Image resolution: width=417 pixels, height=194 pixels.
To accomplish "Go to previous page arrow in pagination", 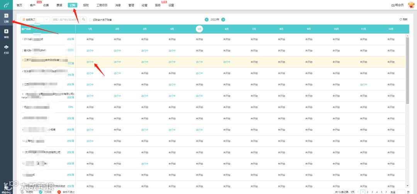I will click(x=358, y=192).
